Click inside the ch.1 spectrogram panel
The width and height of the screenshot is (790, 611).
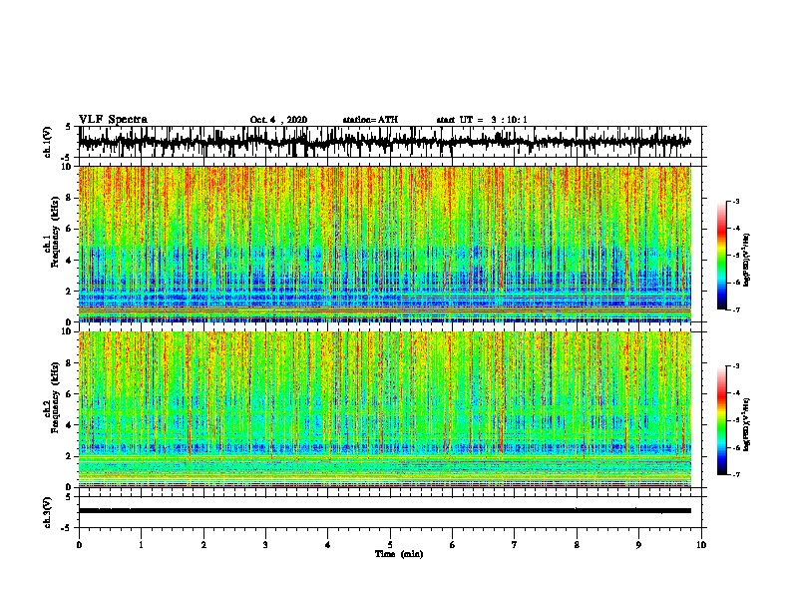click(x=384, y=244)
